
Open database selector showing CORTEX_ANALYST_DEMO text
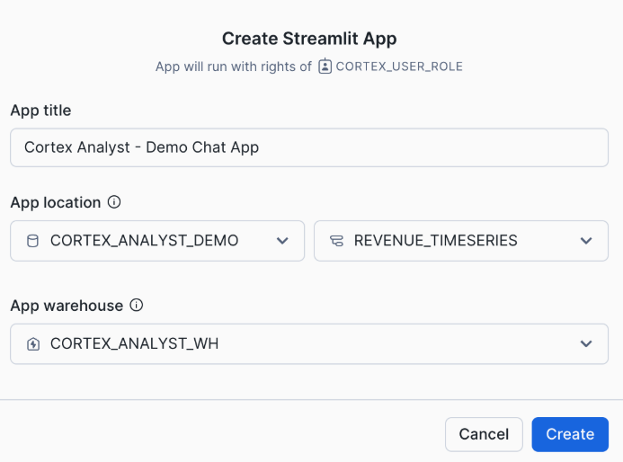pyautogui.click(x=144, y=241)
